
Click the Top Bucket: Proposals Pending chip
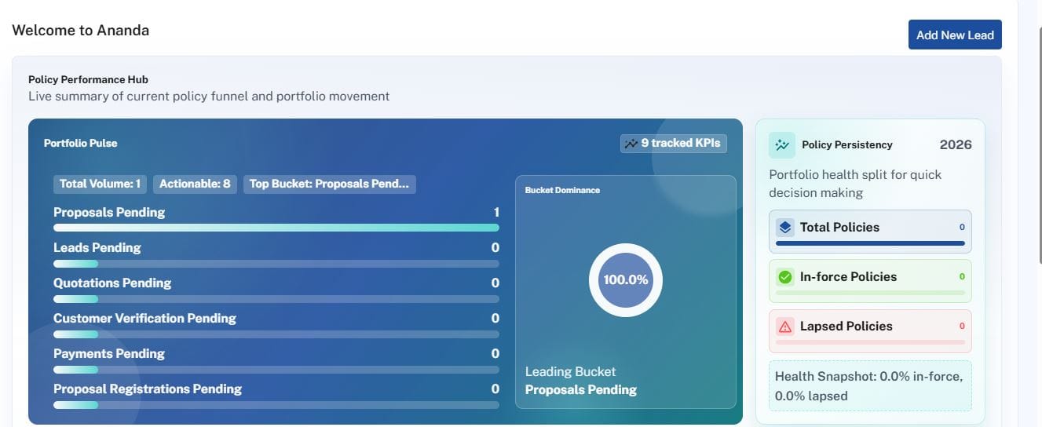pyautogui.click(x=329, y=184)
